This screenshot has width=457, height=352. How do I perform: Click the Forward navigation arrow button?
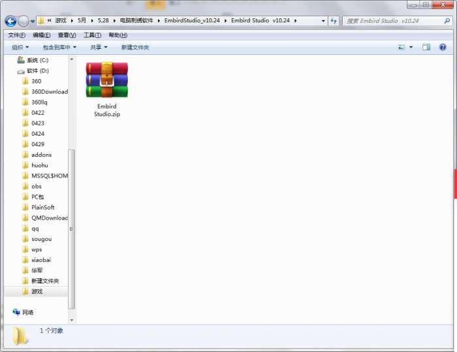[x=24, y=21]
